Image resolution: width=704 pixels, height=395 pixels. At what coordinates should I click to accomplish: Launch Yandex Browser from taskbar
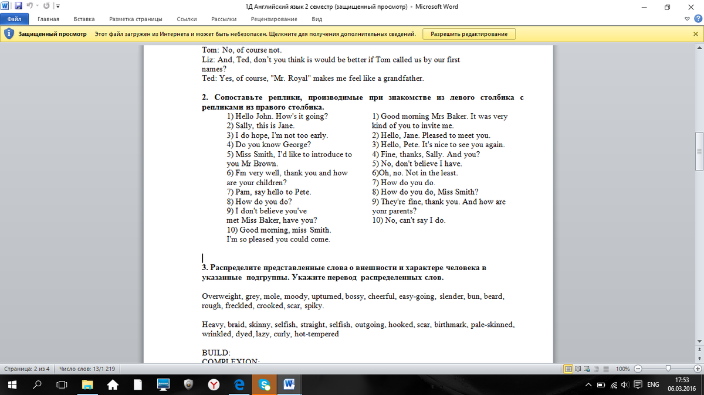point(214,384)
